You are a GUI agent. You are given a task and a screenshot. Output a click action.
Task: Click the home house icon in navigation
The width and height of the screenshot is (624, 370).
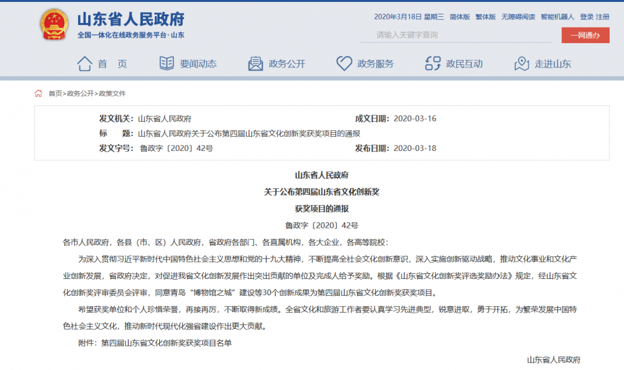(x=84, y=63)
